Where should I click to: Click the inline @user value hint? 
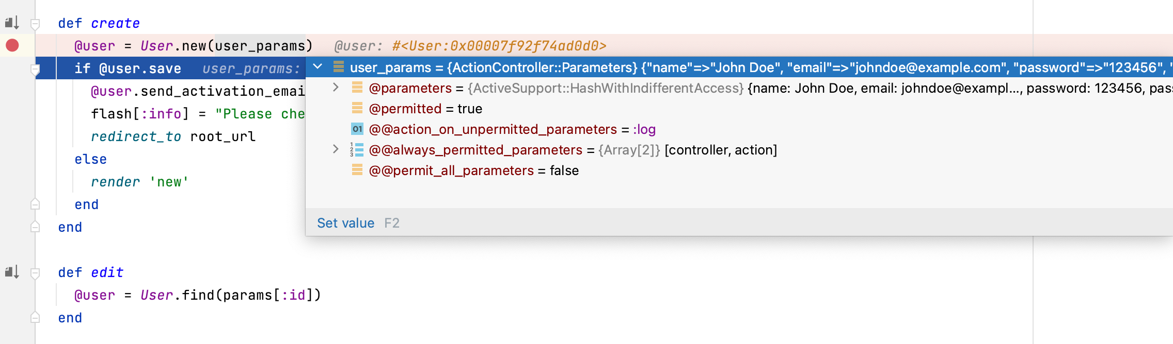click(470, 46)
